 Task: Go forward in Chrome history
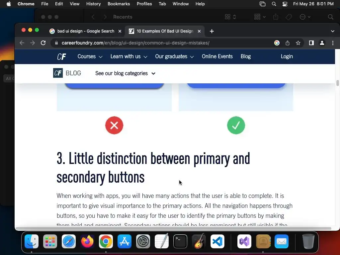click(x=33, y=43)
